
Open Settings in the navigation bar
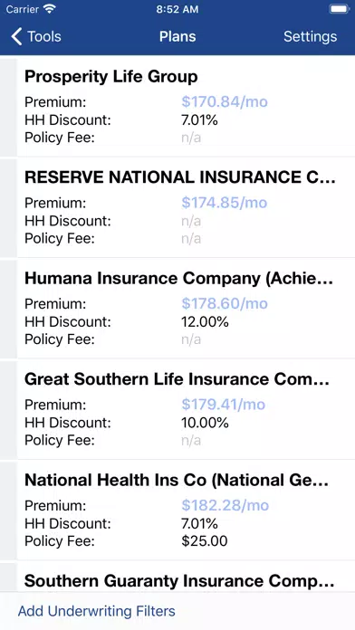(310, 36)
